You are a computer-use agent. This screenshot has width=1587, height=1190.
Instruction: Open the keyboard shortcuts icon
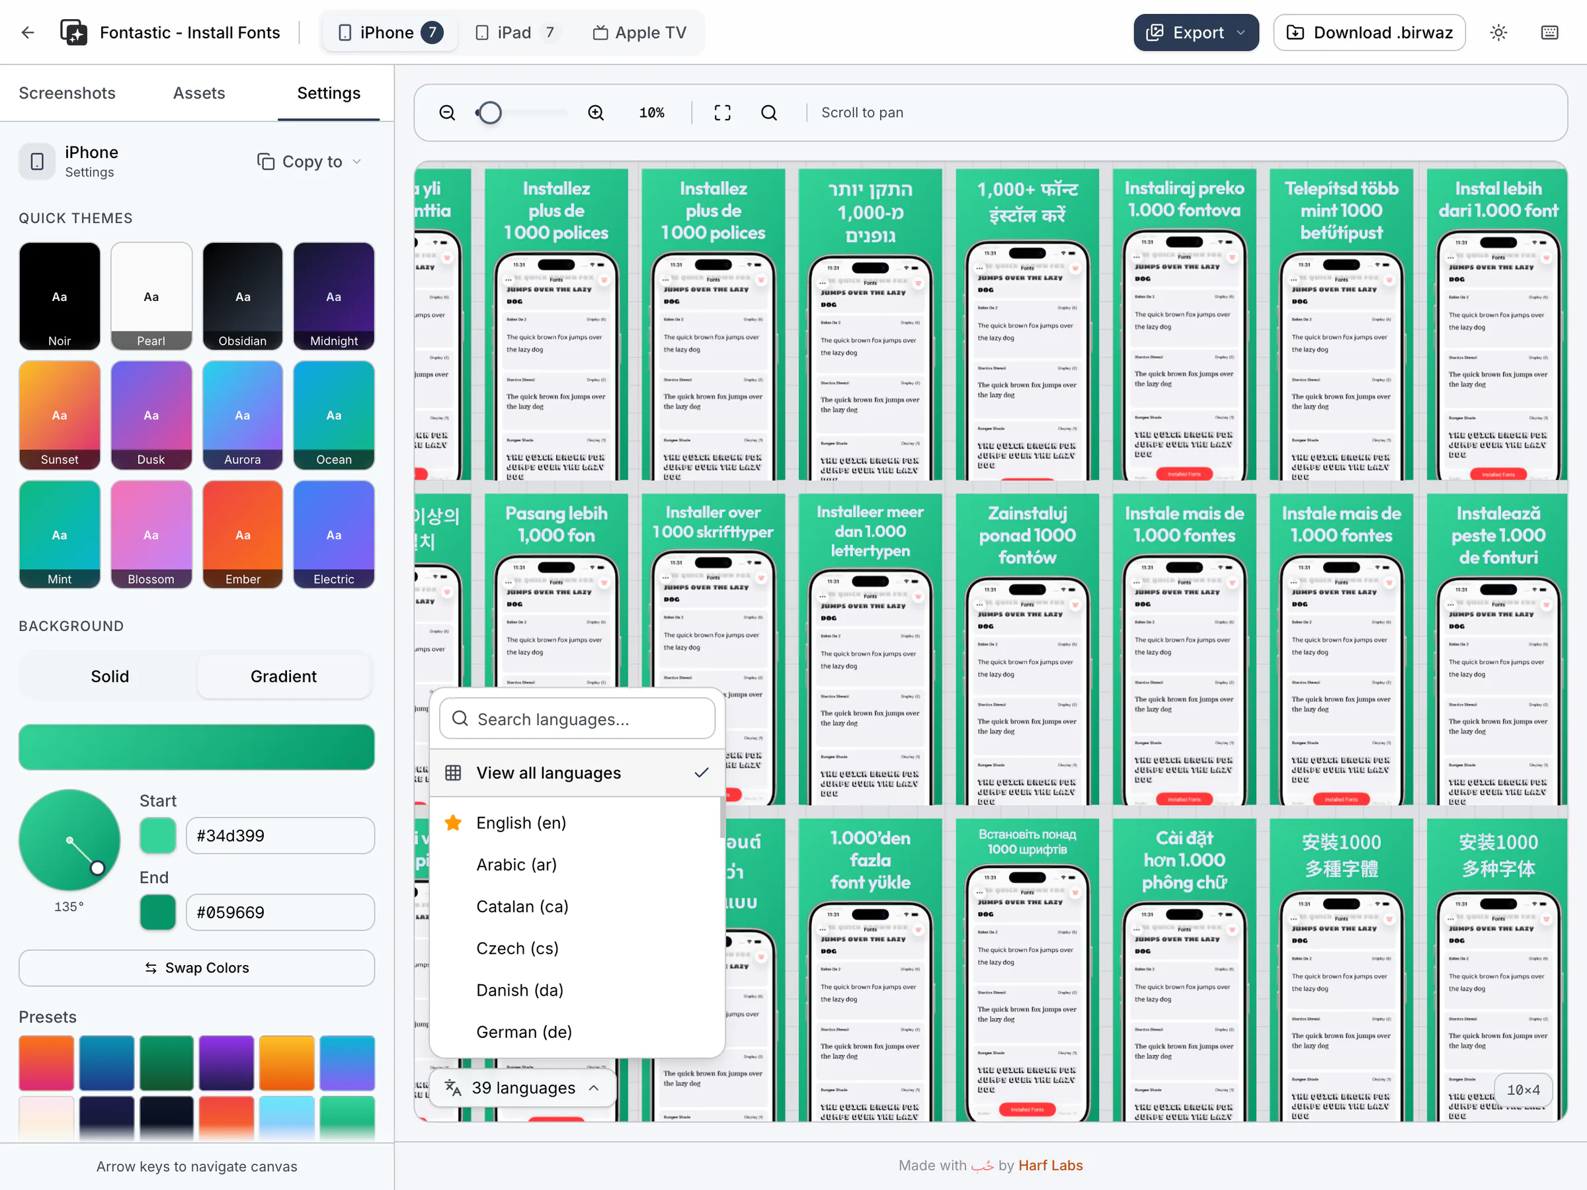pyautogui.click(x=1549, y=32)
